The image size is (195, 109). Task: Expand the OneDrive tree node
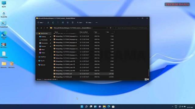coord(37,57)
